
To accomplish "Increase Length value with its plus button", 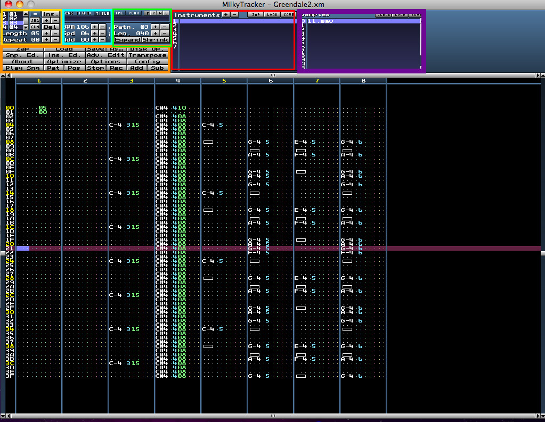I will tap(46, 34).
